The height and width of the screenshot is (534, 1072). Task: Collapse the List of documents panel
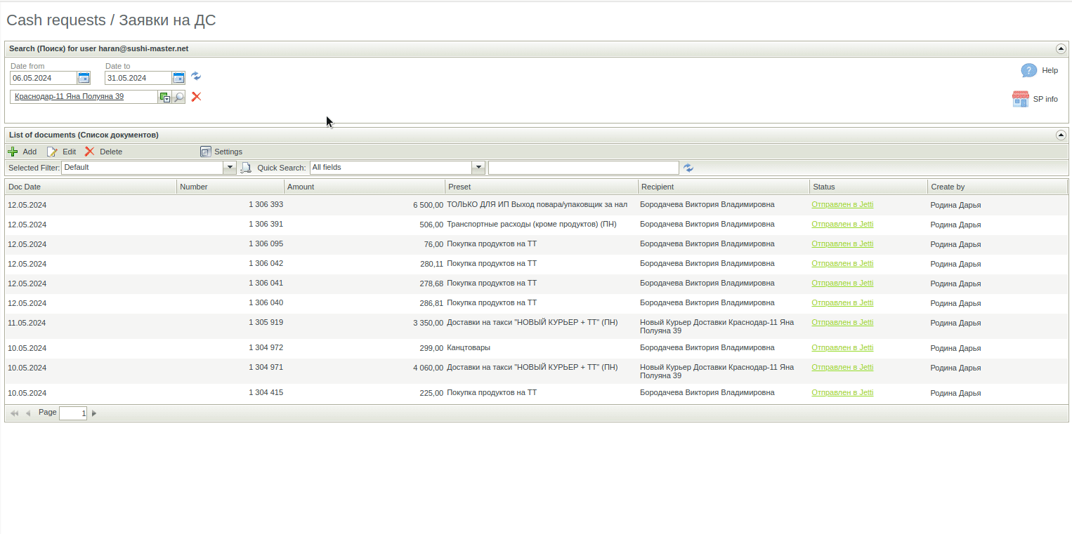(x=1061, y=135)
